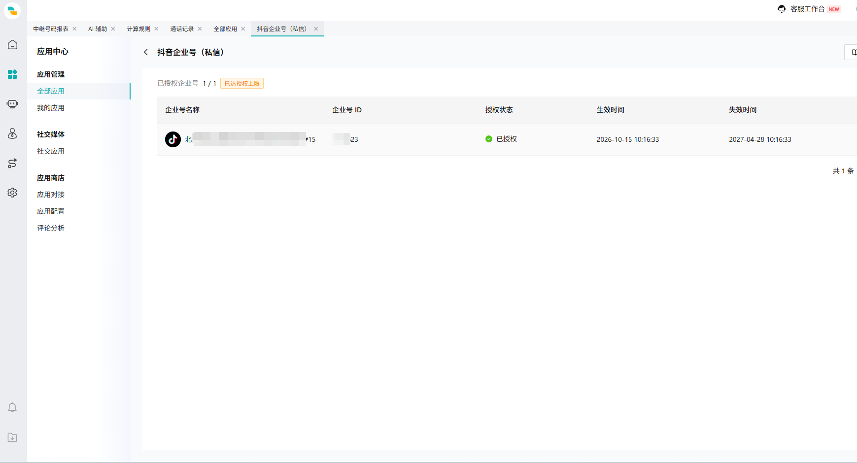The image size is (857, 463).
Task: Switch to the 全部应用 tab
Action: tap(225, 29)
